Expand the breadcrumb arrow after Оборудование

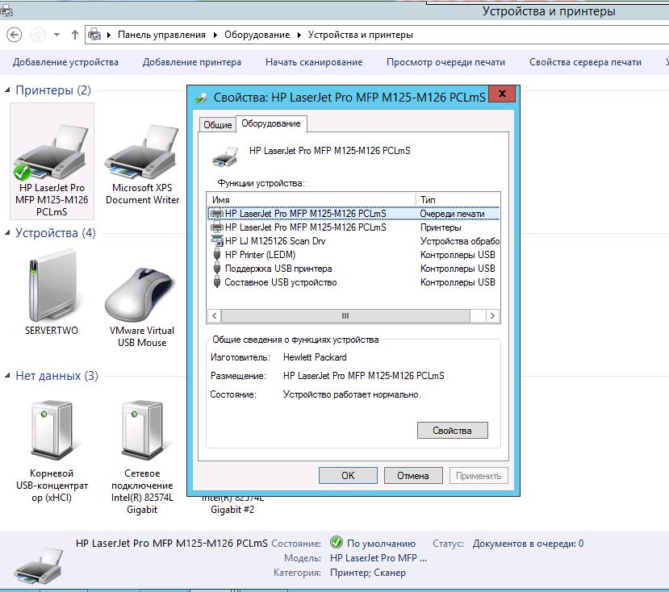point(299,35)
